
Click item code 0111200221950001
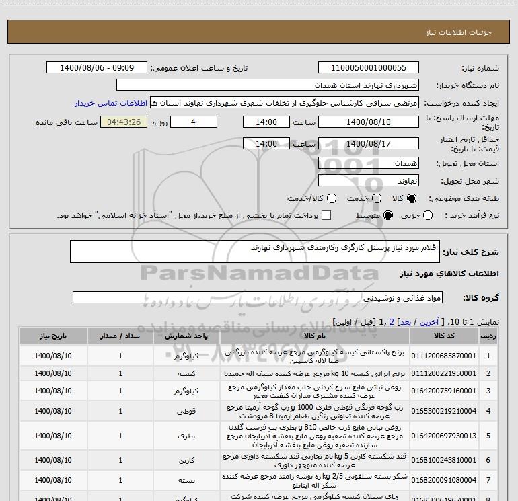tap(444, 373)
